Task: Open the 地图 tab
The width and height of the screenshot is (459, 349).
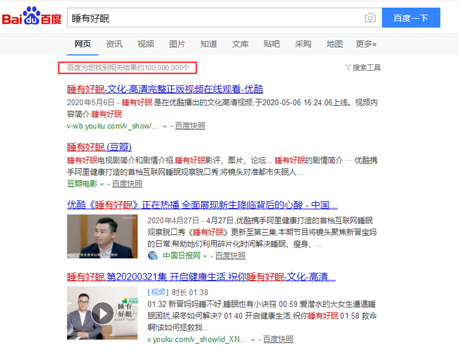Action: tap(335, 44)
